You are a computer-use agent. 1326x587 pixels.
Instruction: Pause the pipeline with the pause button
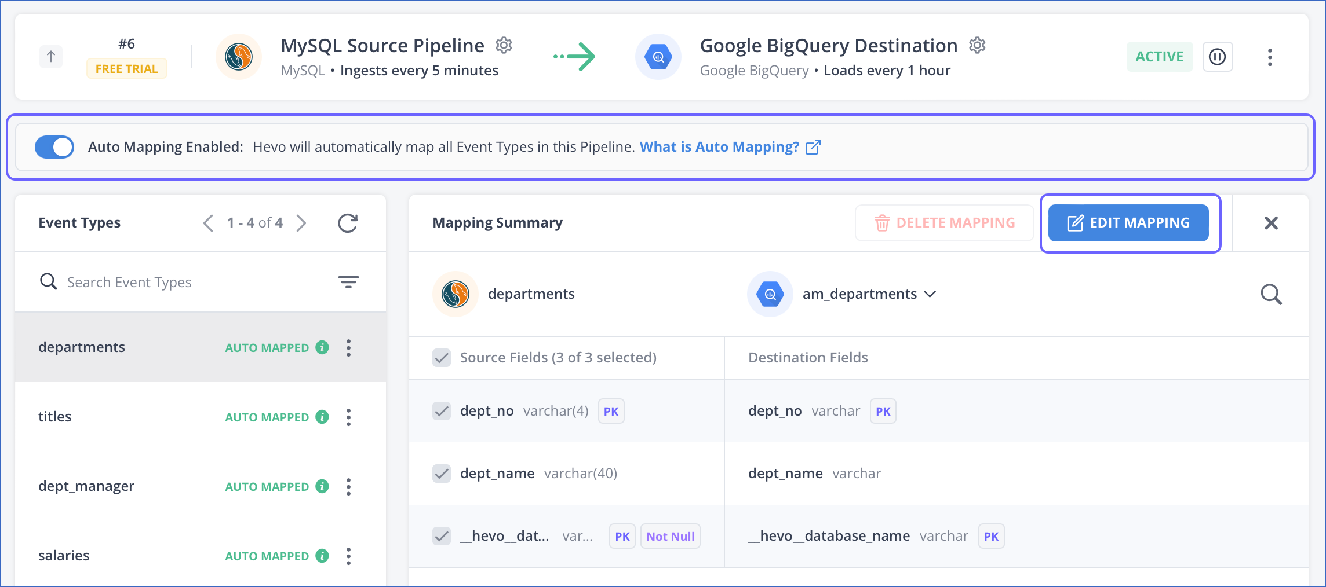[x=1218, y=57]
